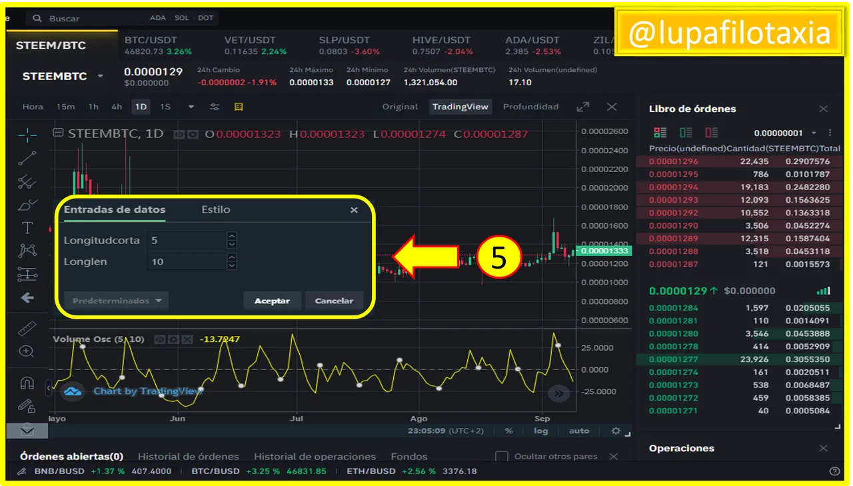Collapse the left panel arrow

click(x=48, y=387)
